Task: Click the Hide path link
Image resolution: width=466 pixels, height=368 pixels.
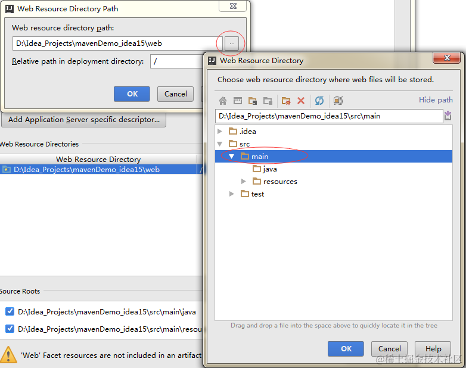Action: (436, 100)
